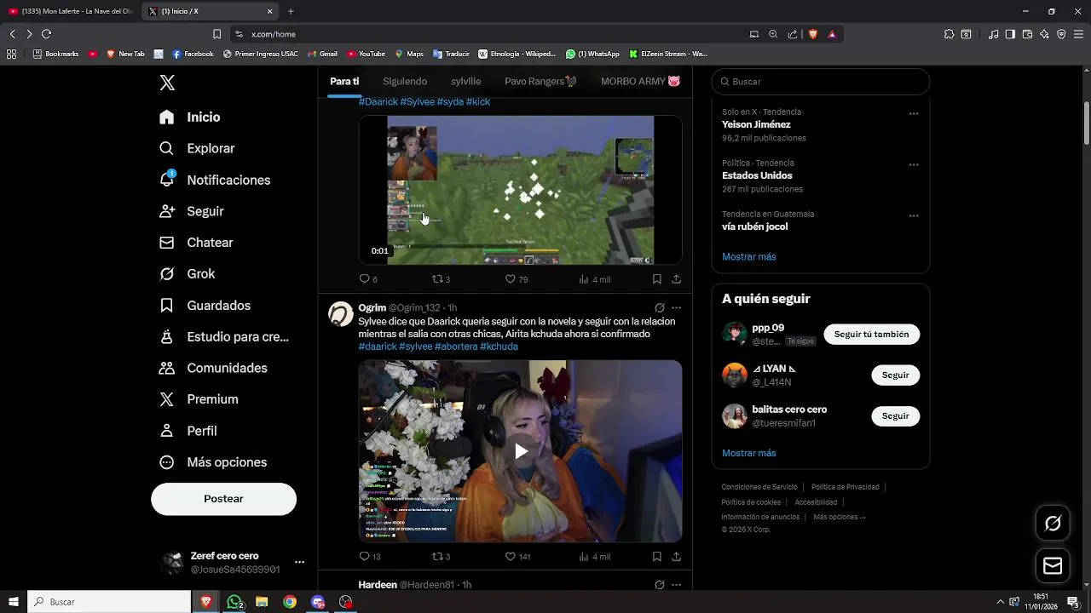1091x613 pixels.
Task: Open Ogrim's profile avatar
Action: (x=341, y=314)
